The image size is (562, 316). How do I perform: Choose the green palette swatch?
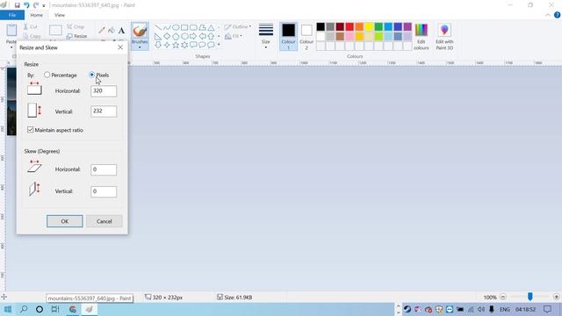pos(378,26)
